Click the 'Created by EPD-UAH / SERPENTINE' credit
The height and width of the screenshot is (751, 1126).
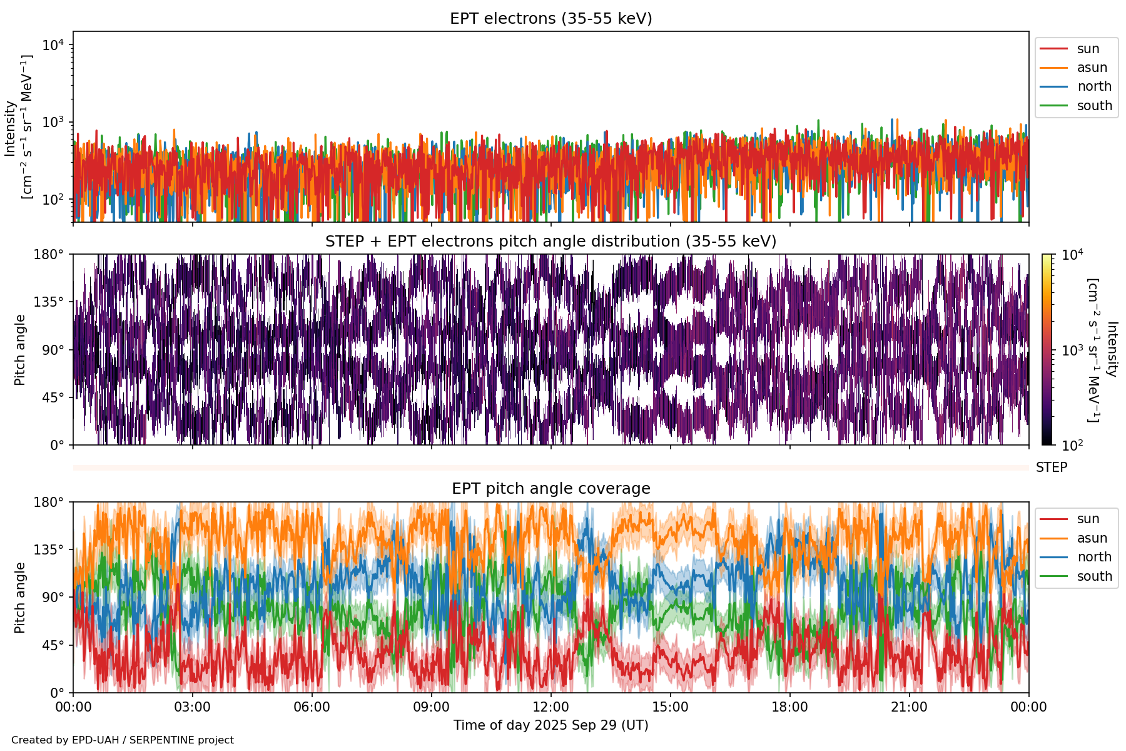123,740
